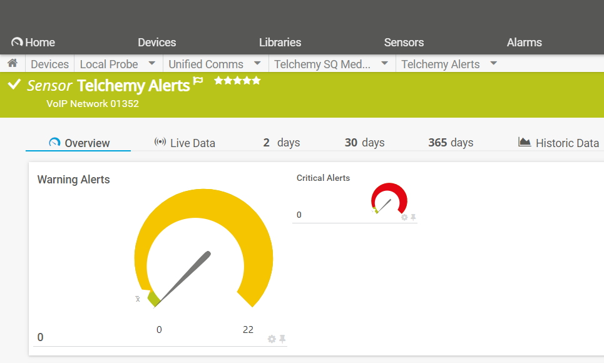Image resolution: width=604 pixels, height=363 pixels.
Task: Show the 30 days tab
Action: point(364,143)
